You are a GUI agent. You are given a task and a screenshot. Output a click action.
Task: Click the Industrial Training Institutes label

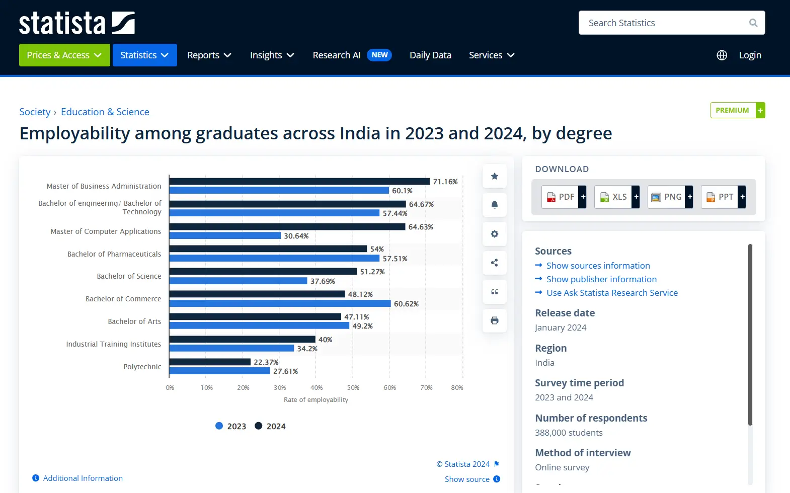[x=113, y=344]
